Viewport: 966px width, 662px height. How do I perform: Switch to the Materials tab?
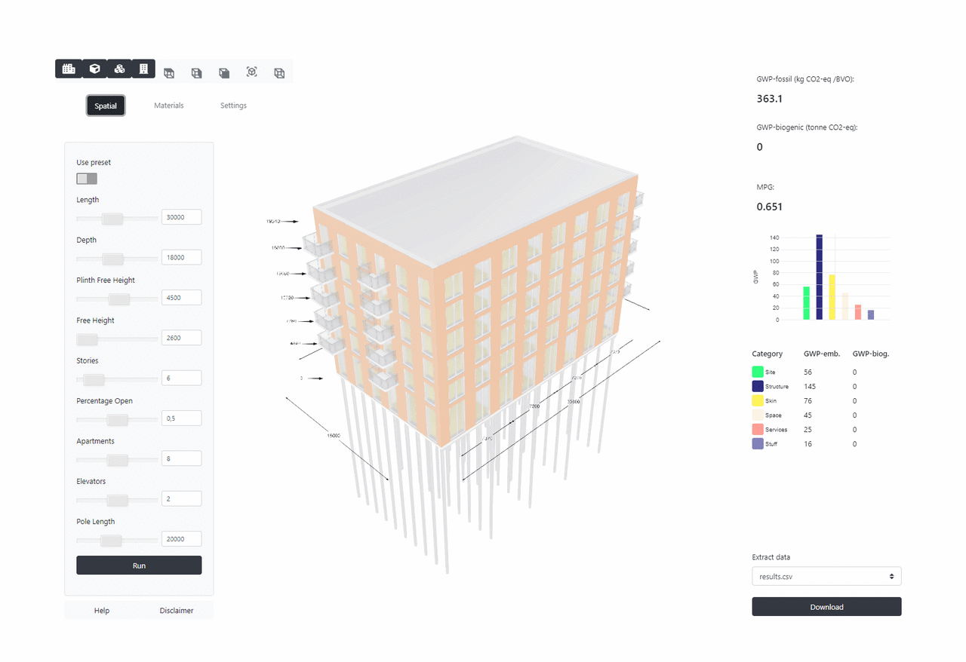tap(168, 106)
